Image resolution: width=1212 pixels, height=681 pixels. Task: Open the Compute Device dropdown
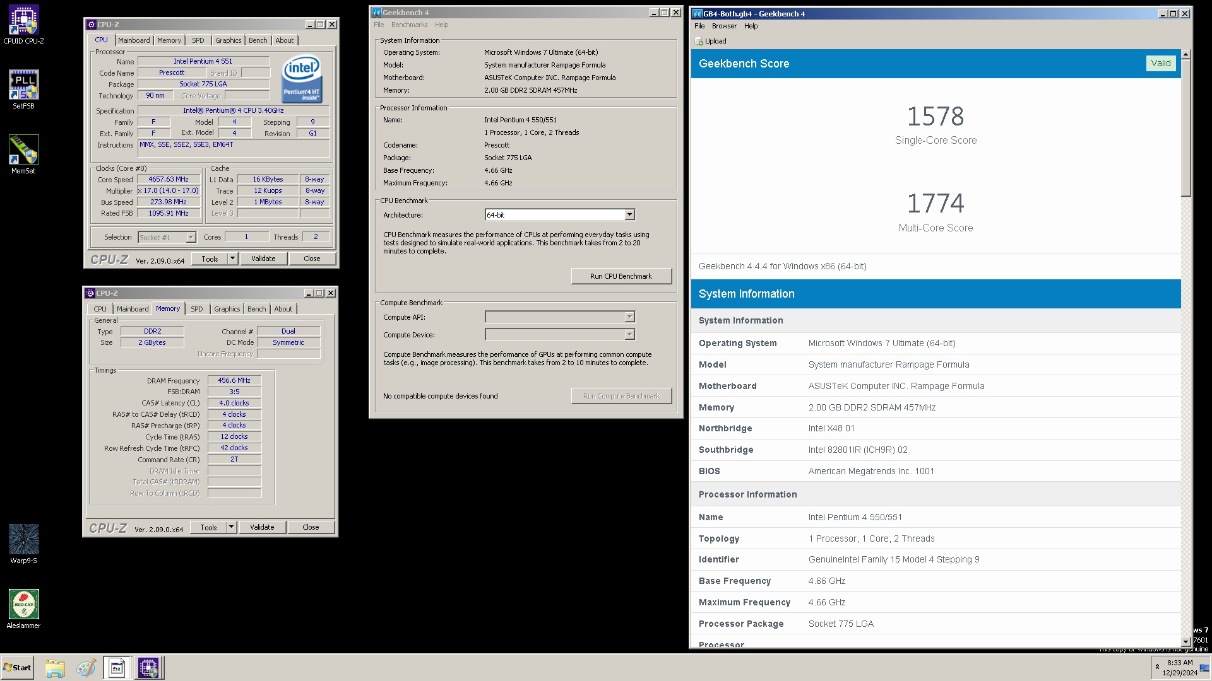coord(629,335)
